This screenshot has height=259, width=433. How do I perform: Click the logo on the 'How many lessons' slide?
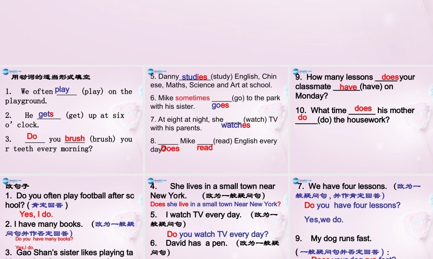tap(301, 72)
